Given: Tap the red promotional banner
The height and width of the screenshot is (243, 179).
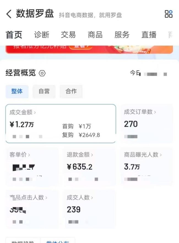Looking at the screenshot, I should 89,48.
